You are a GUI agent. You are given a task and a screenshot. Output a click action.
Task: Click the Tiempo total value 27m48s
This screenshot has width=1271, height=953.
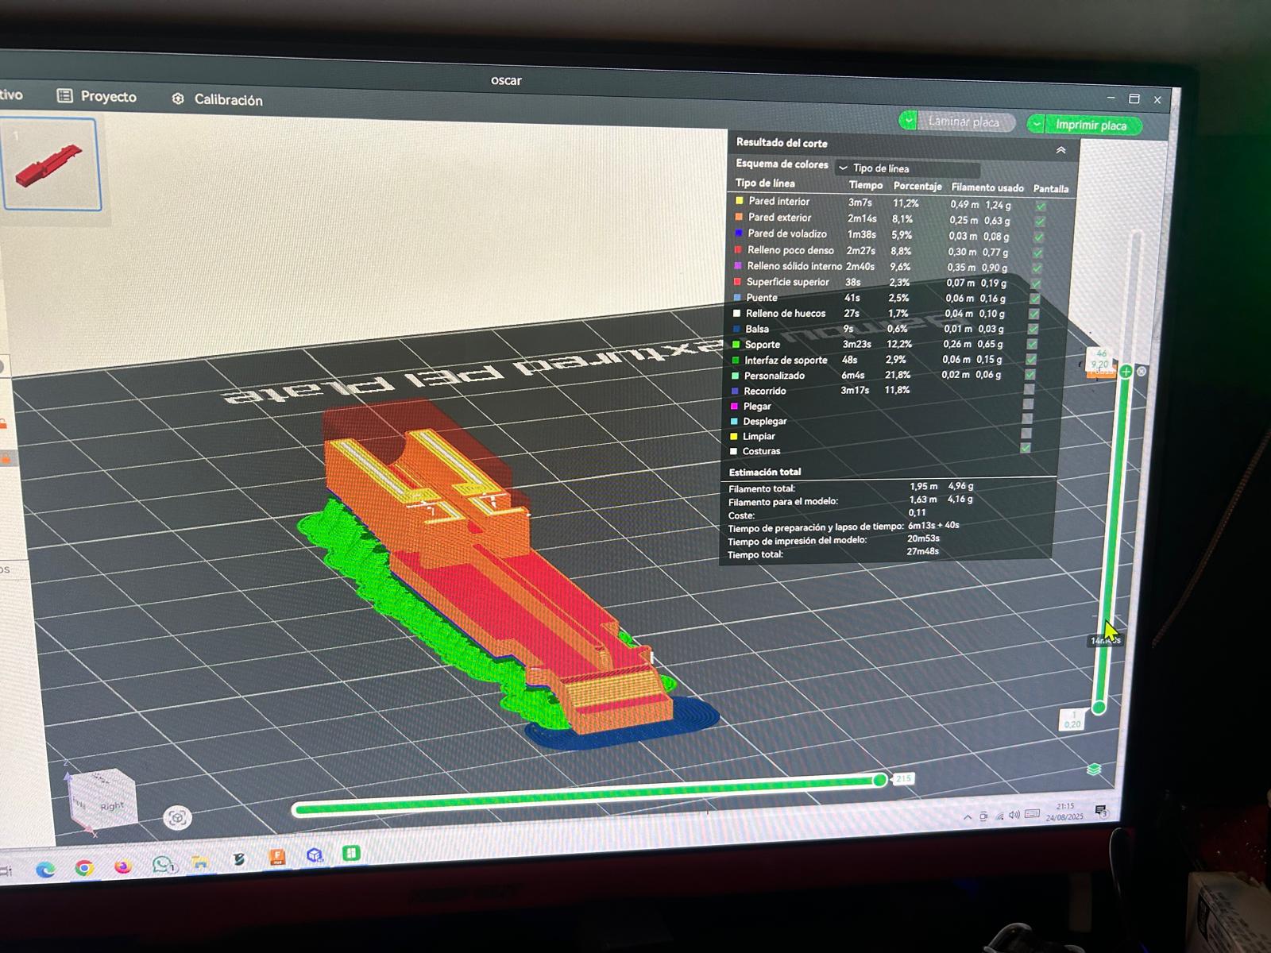coord(922,551)
